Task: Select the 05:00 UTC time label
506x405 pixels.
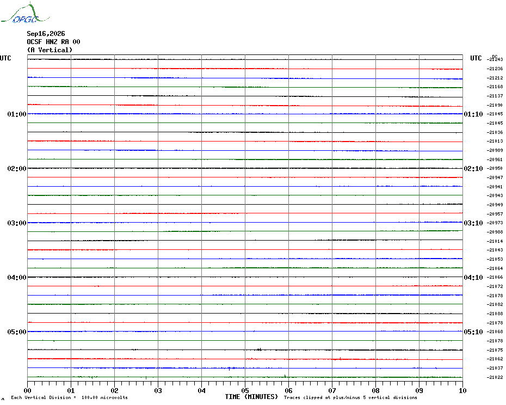Action: coord(17,332)
